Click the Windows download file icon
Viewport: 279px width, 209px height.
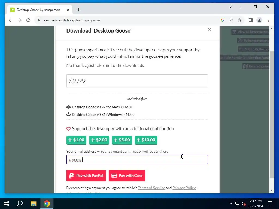(68, 115)
